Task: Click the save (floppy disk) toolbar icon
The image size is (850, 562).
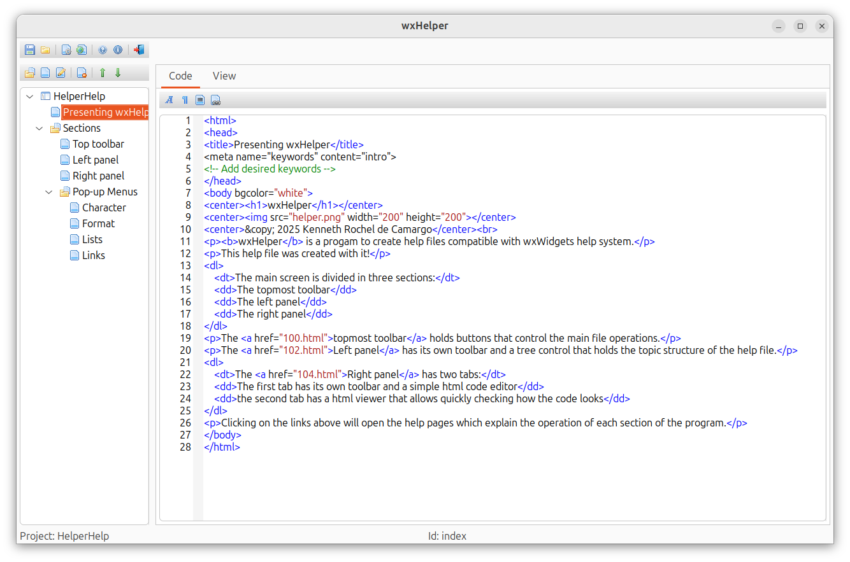Action: click(30, 50)
